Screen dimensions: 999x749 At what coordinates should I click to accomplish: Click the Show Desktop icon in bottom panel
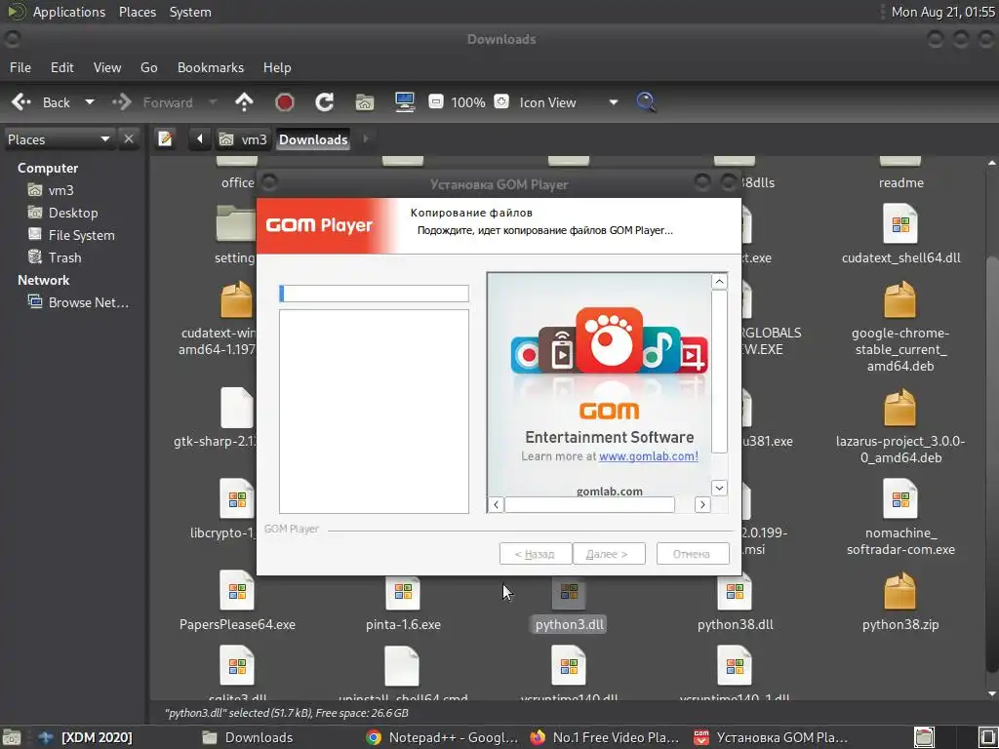(12, 737)
